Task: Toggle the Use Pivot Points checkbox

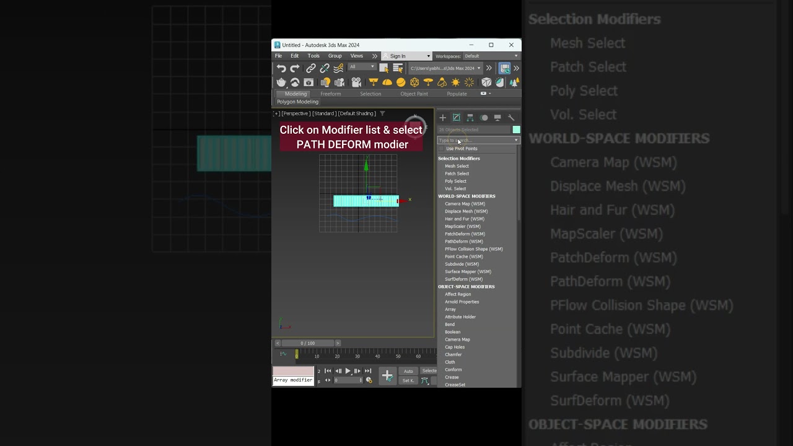Action: coord(442,149)
